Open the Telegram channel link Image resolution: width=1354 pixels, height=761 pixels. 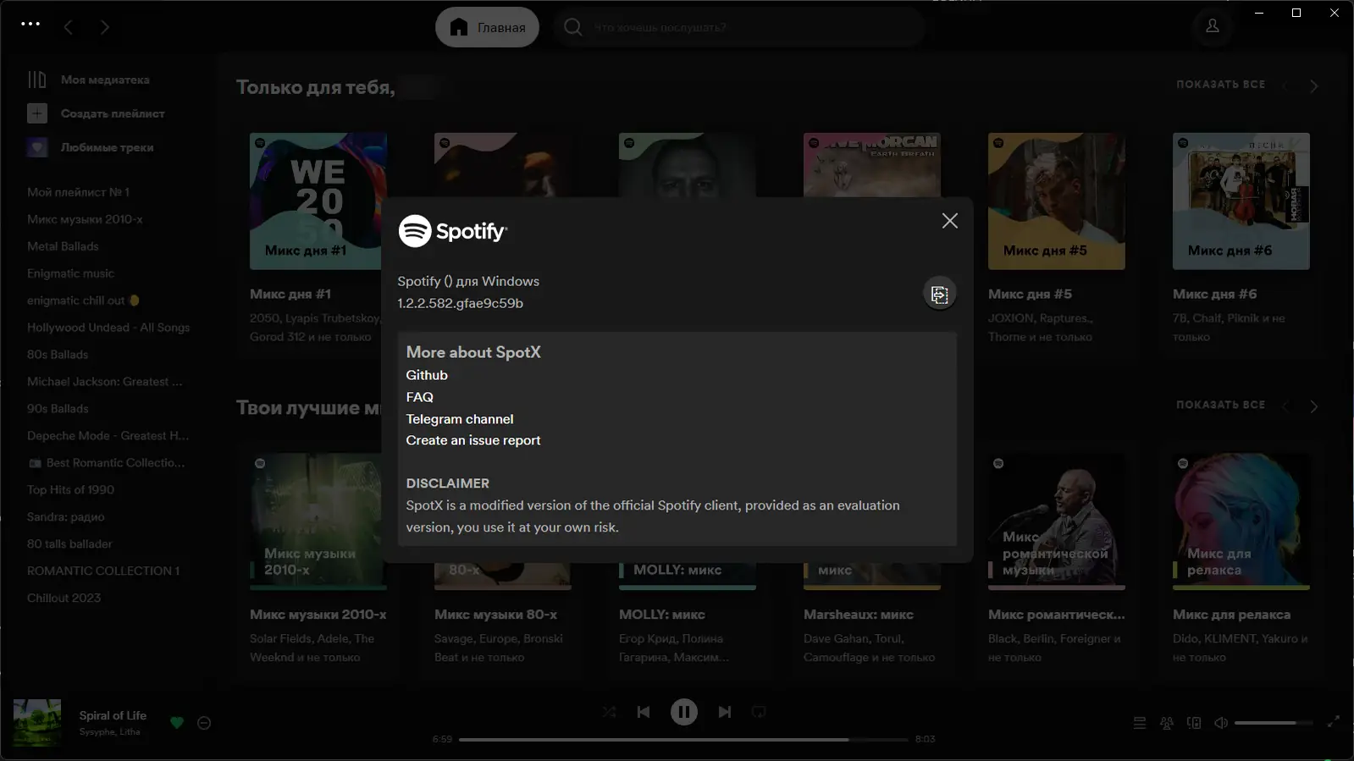coord(460,419)
